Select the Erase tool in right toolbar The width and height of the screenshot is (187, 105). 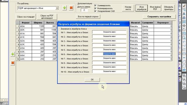(x=184, y=6)
